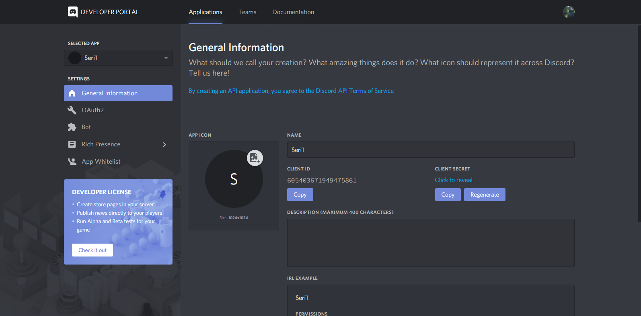Switch to the Applications tab

[205, 12]
